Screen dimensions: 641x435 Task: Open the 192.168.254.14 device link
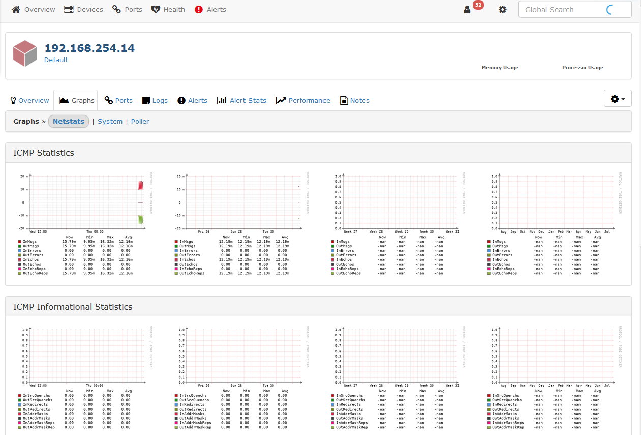click(x=89, y=48)
